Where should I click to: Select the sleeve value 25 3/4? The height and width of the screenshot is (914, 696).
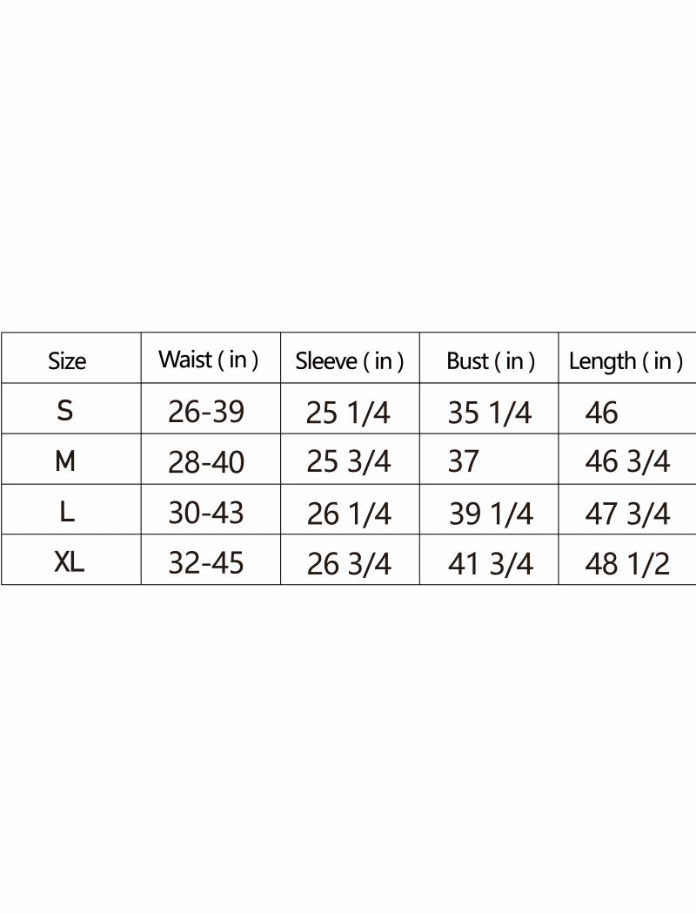(348, 461)
